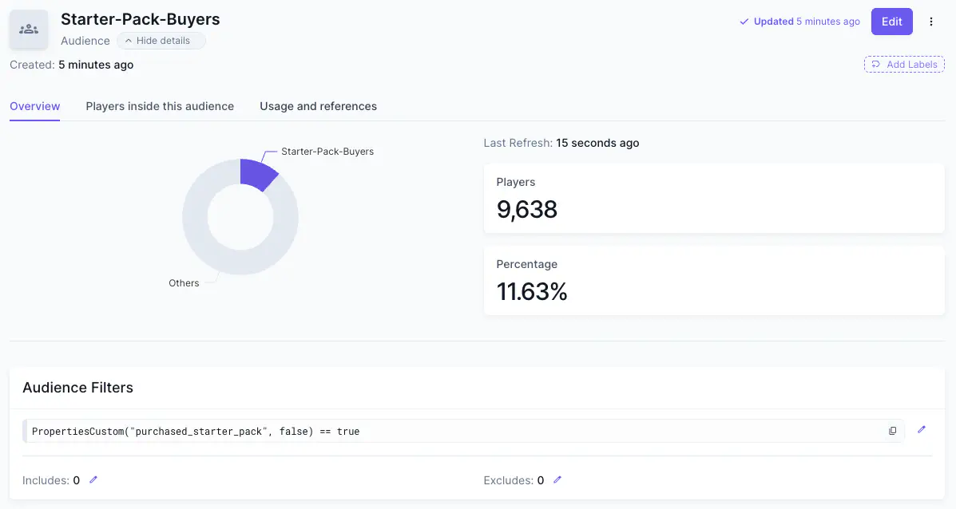The width and height of the screenshot is (956, 509).
Task: Click the audience group icon beside the title
Action: click(x=29, y=30)
